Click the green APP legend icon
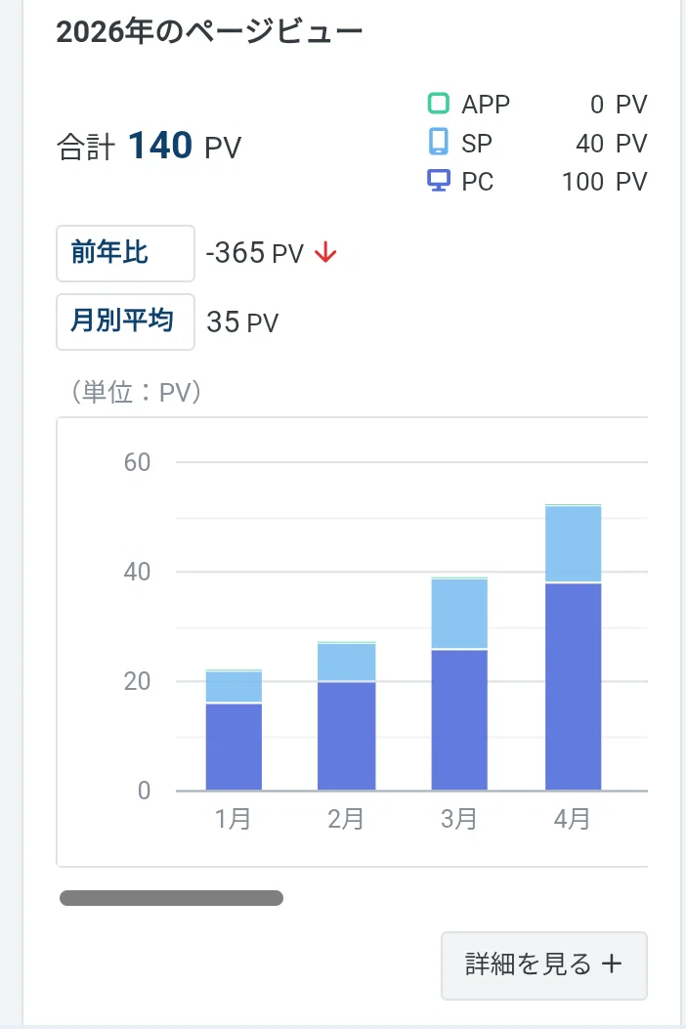686x1029 pixels. (x=438, y=103)
